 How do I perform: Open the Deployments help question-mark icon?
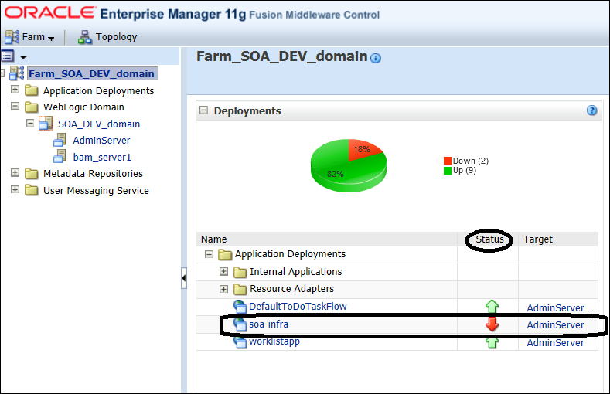pos(591,110)
